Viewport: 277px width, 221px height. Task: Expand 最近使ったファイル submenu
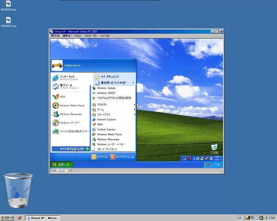pyautogui.click(x=115, y=82)
